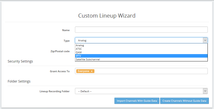Click the Type combo box showing Analog
The image size is (214, 109).
point(141,40)
